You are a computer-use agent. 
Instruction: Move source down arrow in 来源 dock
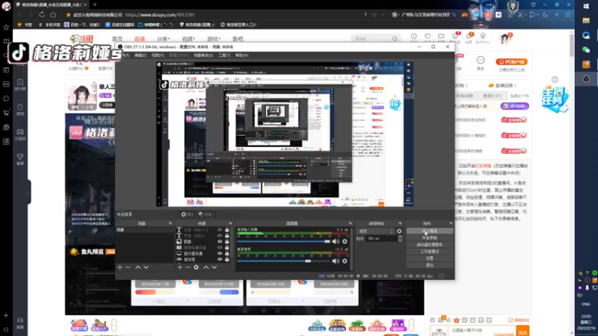point(215,267)
